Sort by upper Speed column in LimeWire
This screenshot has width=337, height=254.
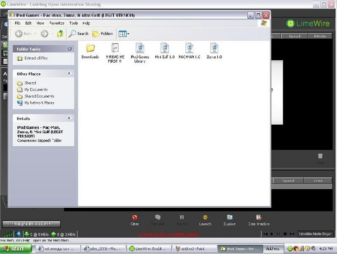tap(294, 36)
